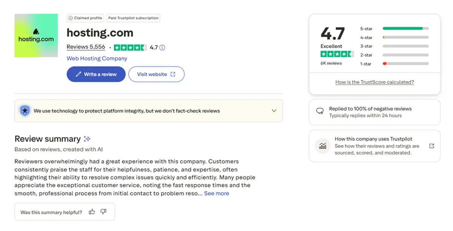Click the external-link icon on Visit website
453x231 pixels.
[x=173, y=74]
